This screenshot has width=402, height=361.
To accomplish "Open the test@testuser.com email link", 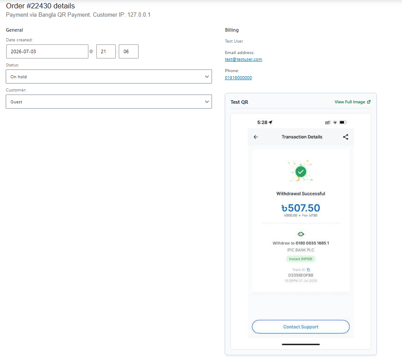I will [243, 59].
